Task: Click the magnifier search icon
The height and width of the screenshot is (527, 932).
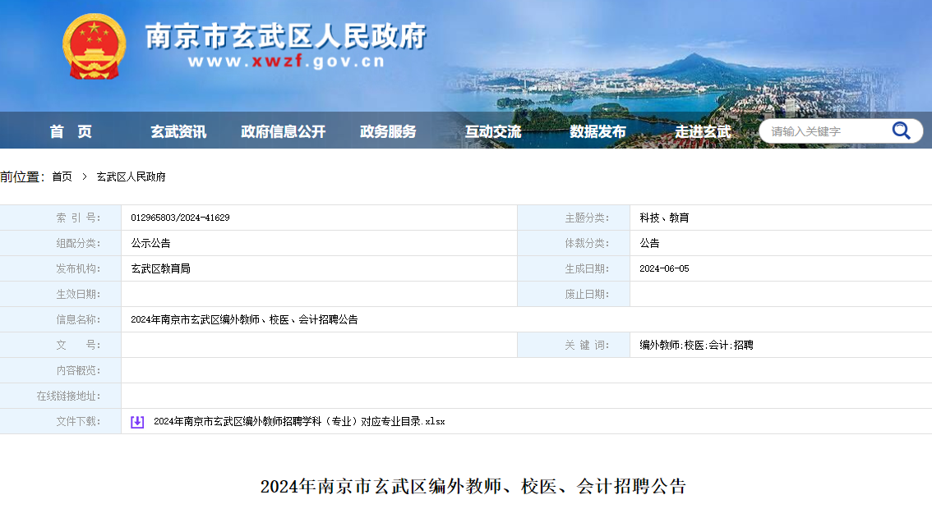Action: coord(901,131)
